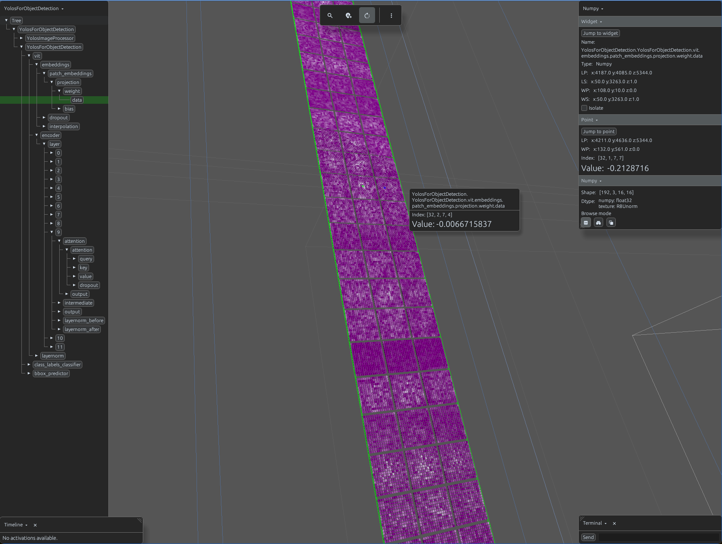This screenshot has width=722, height=544.
Task: Enable the Isolate checkbox
Action: (x=584, y=108)
